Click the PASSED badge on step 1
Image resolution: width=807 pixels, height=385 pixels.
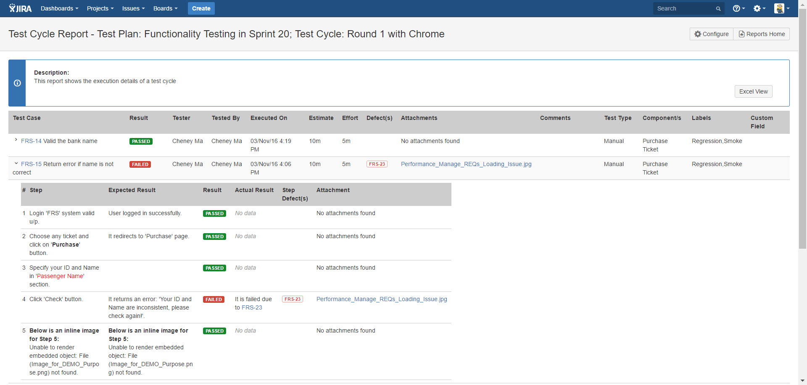[214, 213]
